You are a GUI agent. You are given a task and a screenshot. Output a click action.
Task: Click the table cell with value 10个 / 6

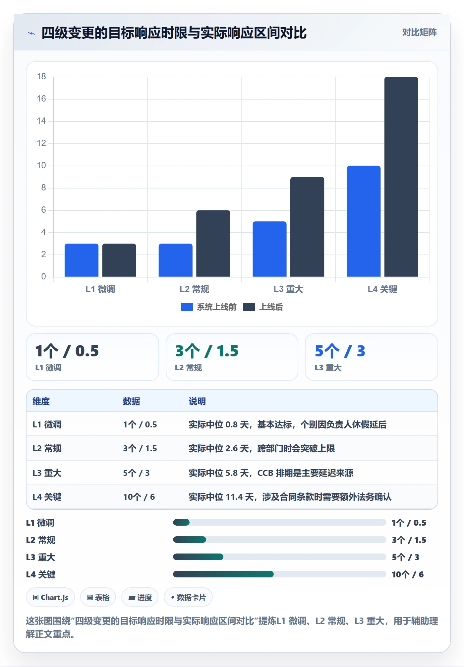coord(139,497)
